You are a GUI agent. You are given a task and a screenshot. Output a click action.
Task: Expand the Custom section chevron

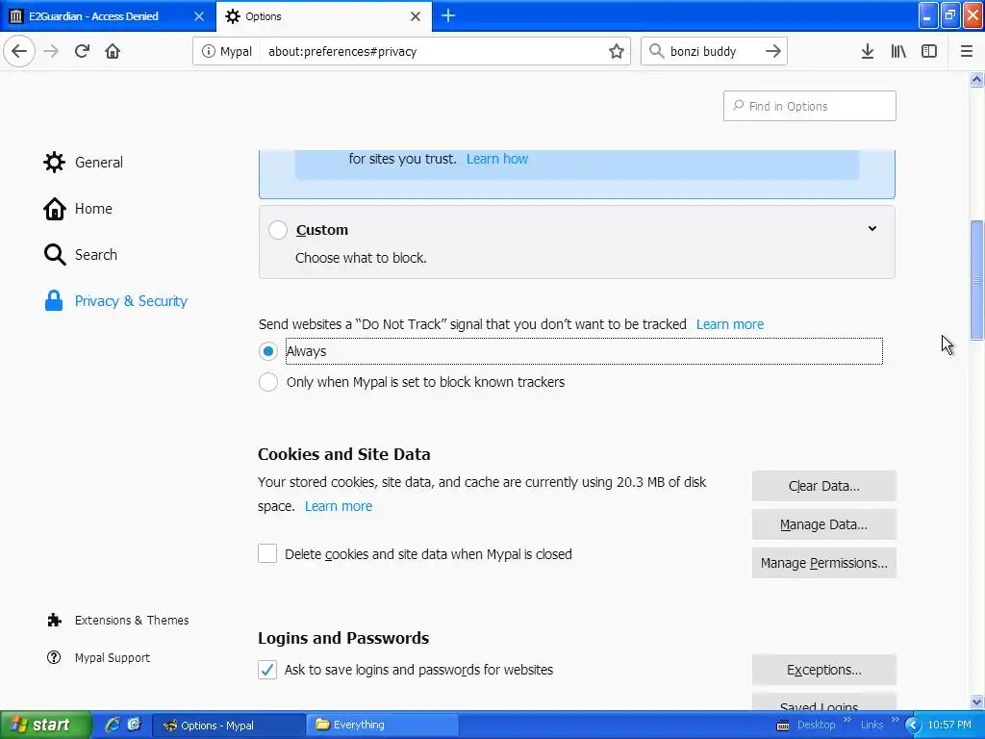click(871, 229)
